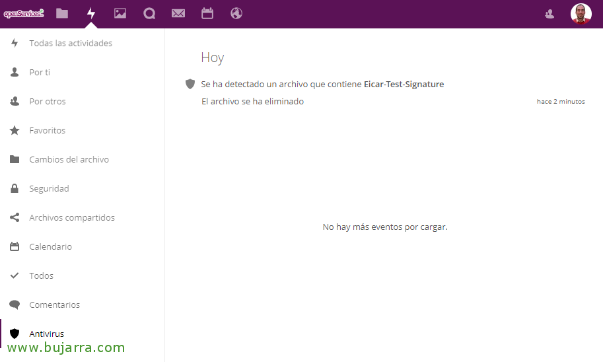Open the Contacts icon at top right
The image size is (603, 362).
click(x=550, y=14)
